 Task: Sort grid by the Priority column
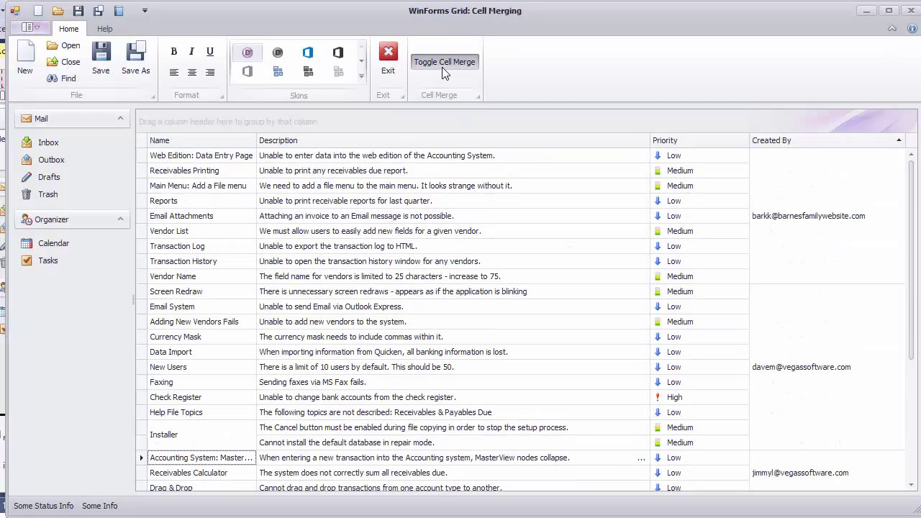point(699,140)
